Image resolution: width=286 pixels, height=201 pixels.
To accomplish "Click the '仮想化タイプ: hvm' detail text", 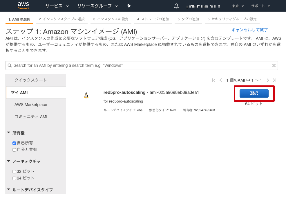I will point(162,110).
